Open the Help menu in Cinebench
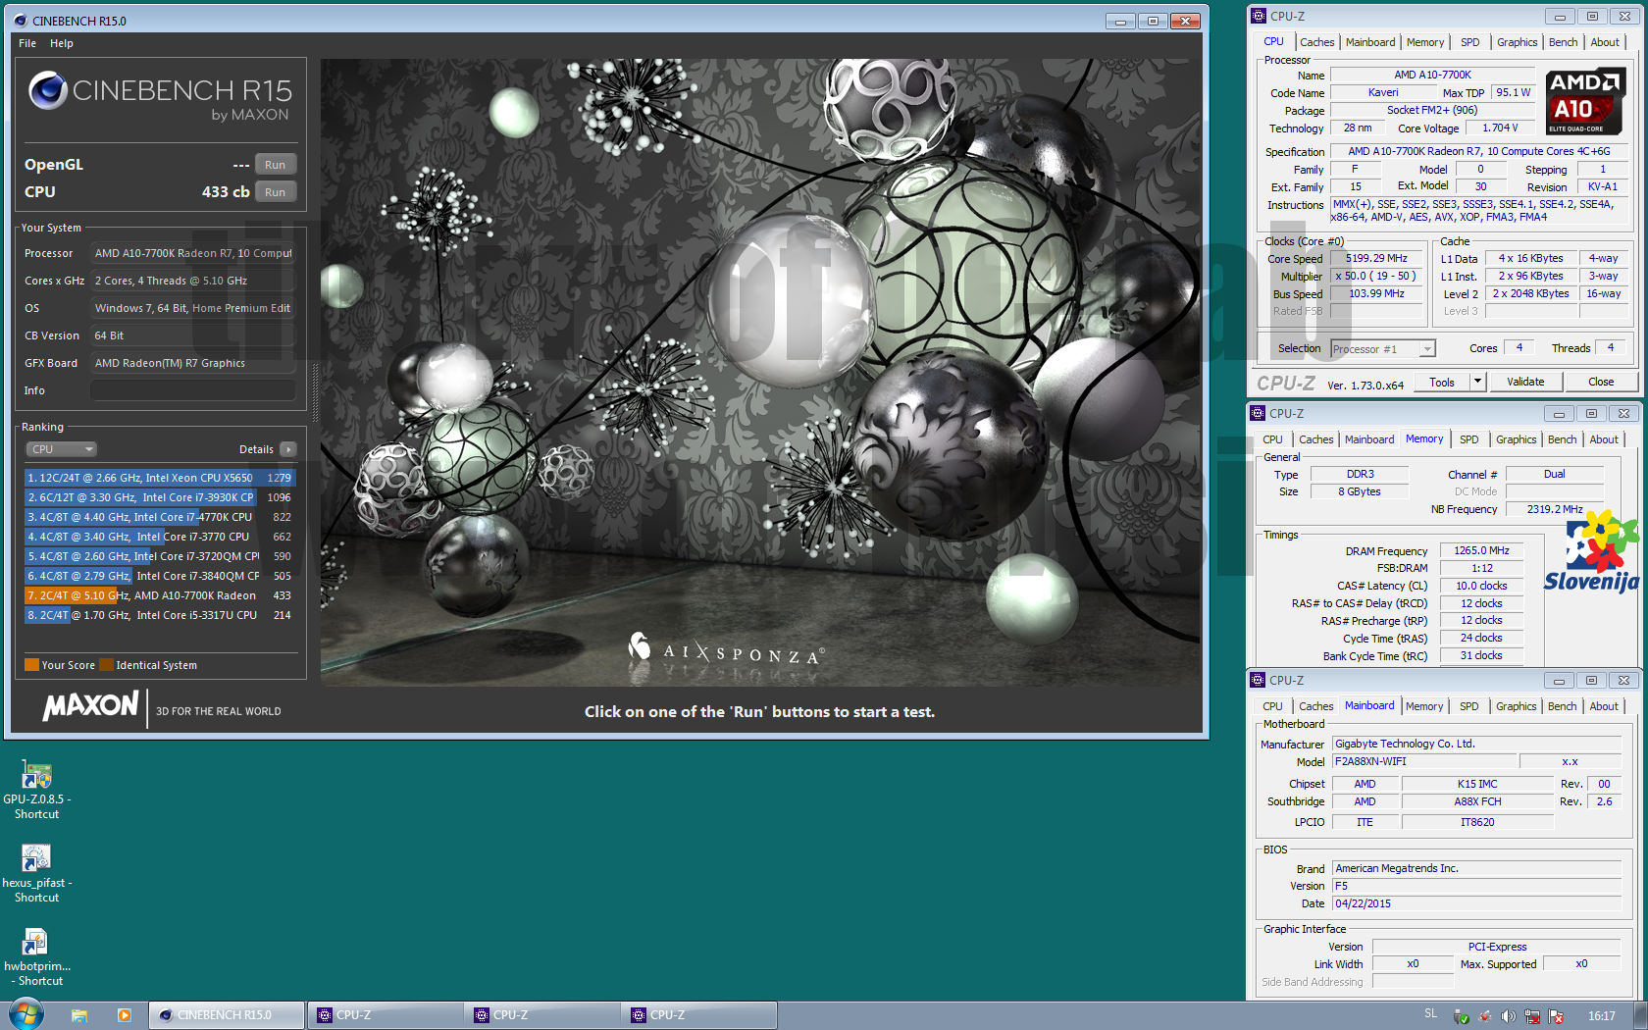The height and width of the screenshot is (1030, 1648). coord(62,43)
